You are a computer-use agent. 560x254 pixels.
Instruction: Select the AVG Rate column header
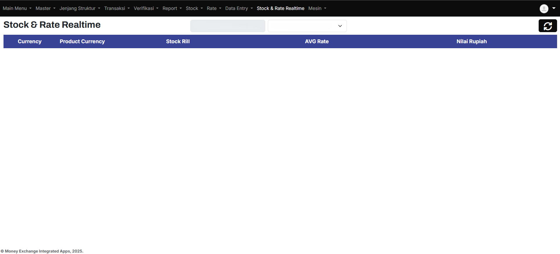point(317,41)
